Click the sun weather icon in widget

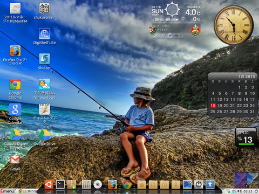click(172, 10)
